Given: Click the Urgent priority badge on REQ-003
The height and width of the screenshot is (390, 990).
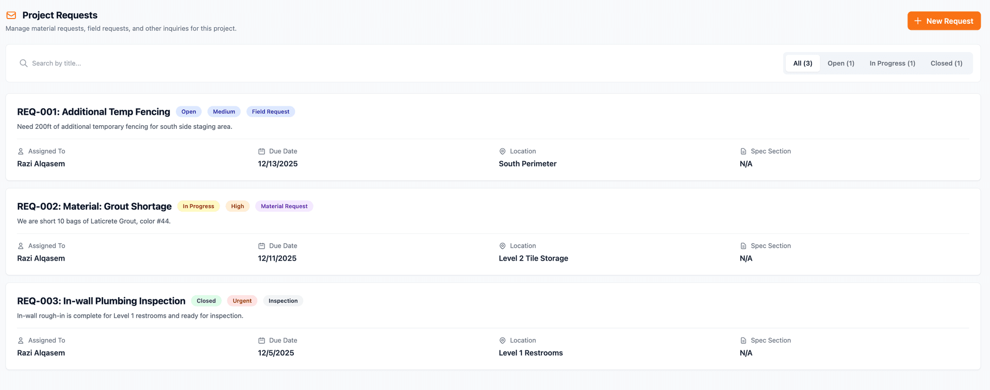Looking at the screenshot, I should tap(242, 301).
